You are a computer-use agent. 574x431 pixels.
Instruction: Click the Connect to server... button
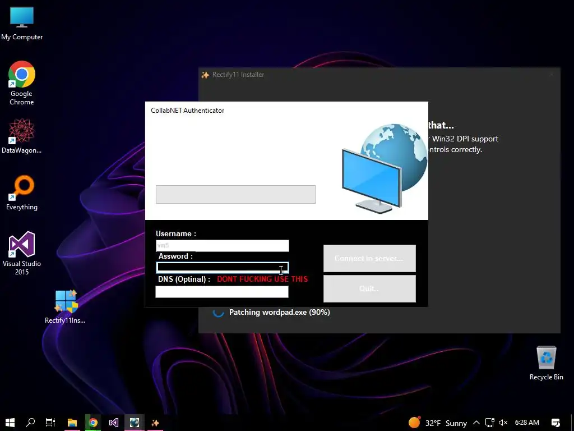click(369, 258)
